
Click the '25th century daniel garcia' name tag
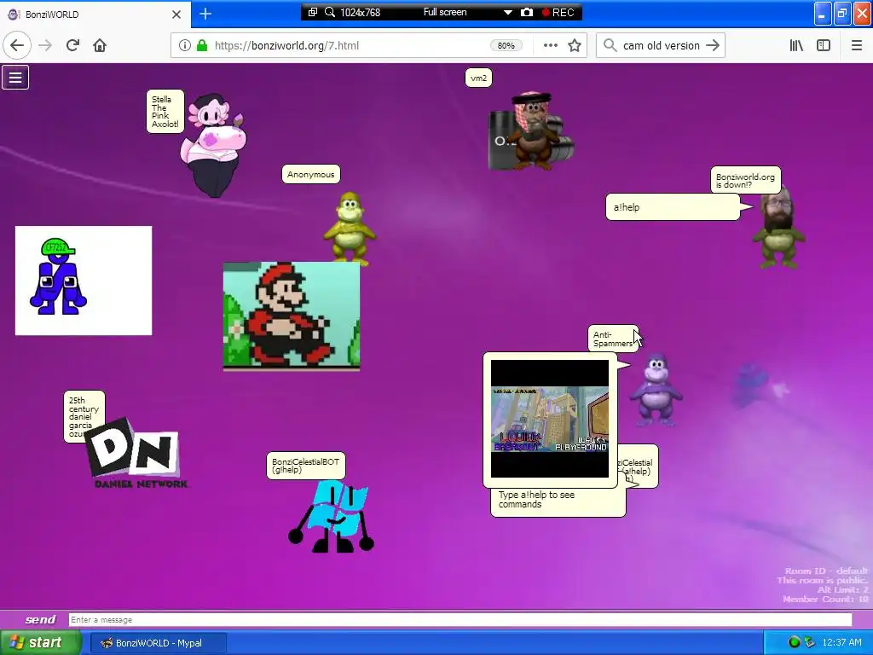[84, 416]
